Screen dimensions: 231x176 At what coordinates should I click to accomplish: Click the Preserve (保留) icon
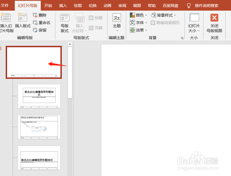click(35, 30)
